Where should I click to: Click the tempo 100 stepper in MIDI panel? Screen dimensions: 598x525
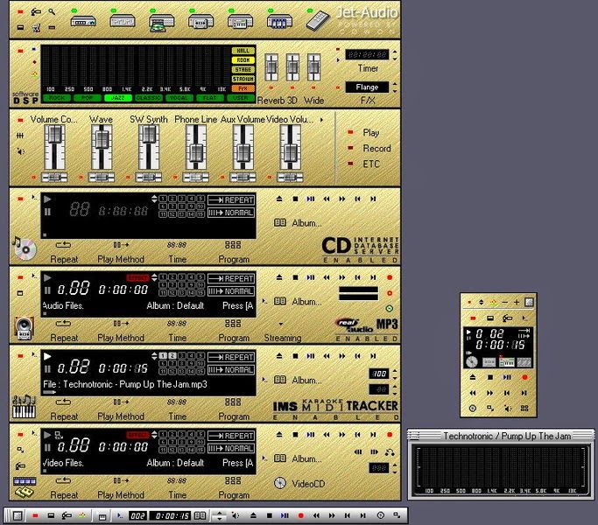[395, 374]
